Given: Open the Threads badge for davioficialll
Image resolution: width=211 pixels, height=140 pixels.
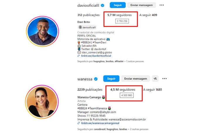Looking at the screenshot, I should click(87, 27).
